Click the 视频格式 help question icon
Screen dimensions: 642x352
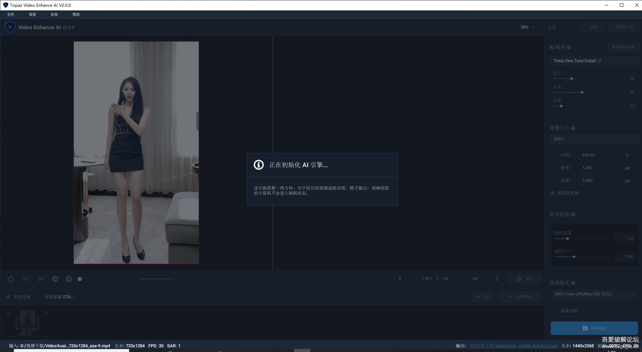[x=573, y=283]
